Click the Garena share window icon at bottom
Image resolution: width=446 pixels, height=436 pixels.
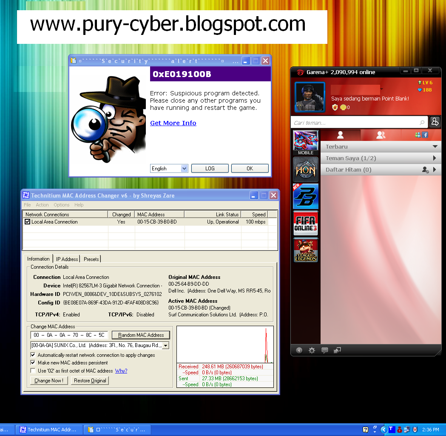tap(337, 350)
